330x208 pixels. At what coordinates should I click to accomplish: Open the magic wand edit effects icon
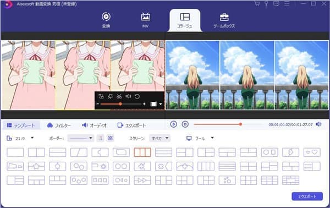click(x=110, y=96)
